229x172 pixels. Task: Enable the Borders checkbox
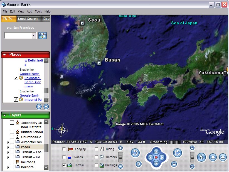[96, 157]
